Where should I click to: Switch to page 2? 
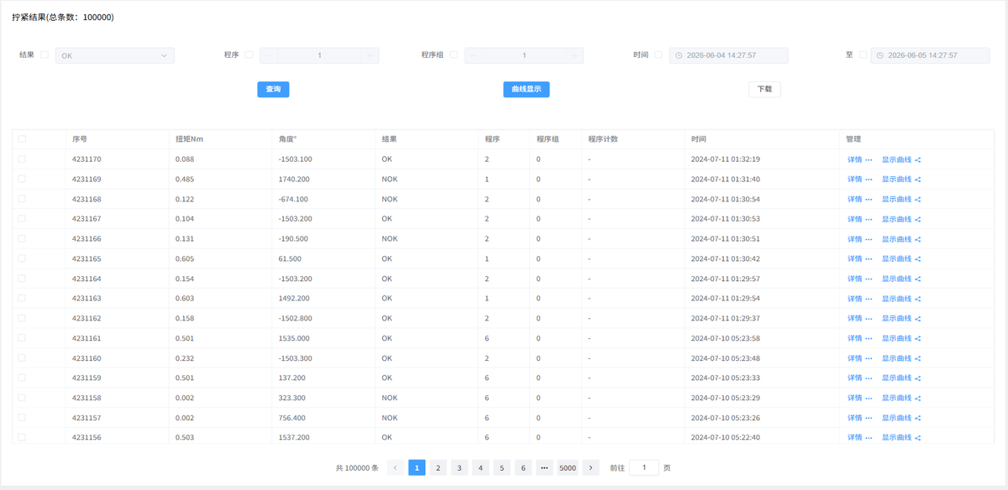[438, 467]
